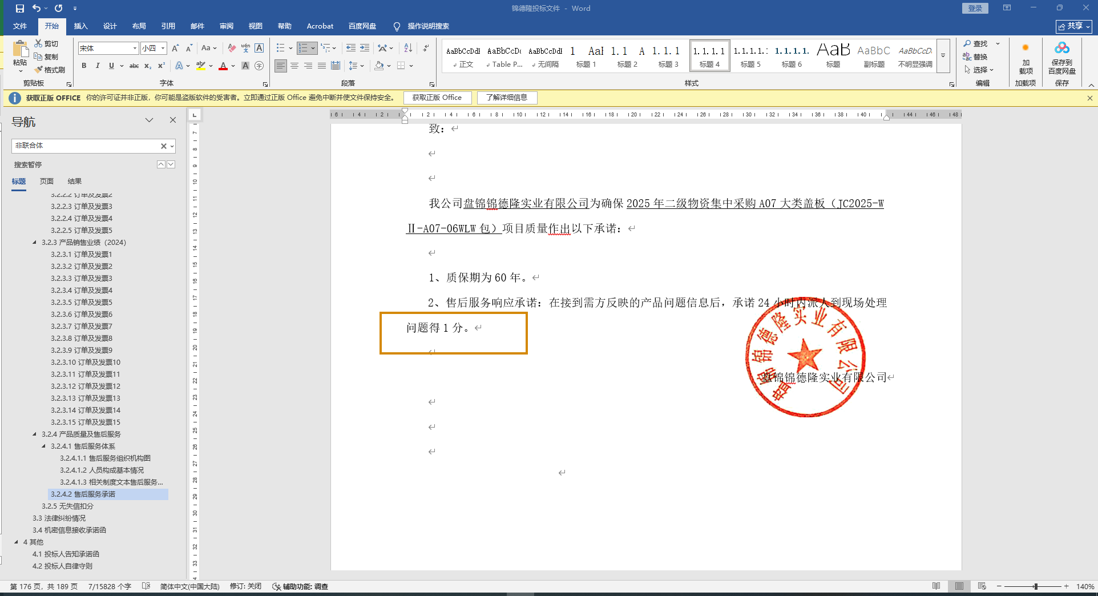
Task: Toggle italic formatting
Action: pos(98,66)
